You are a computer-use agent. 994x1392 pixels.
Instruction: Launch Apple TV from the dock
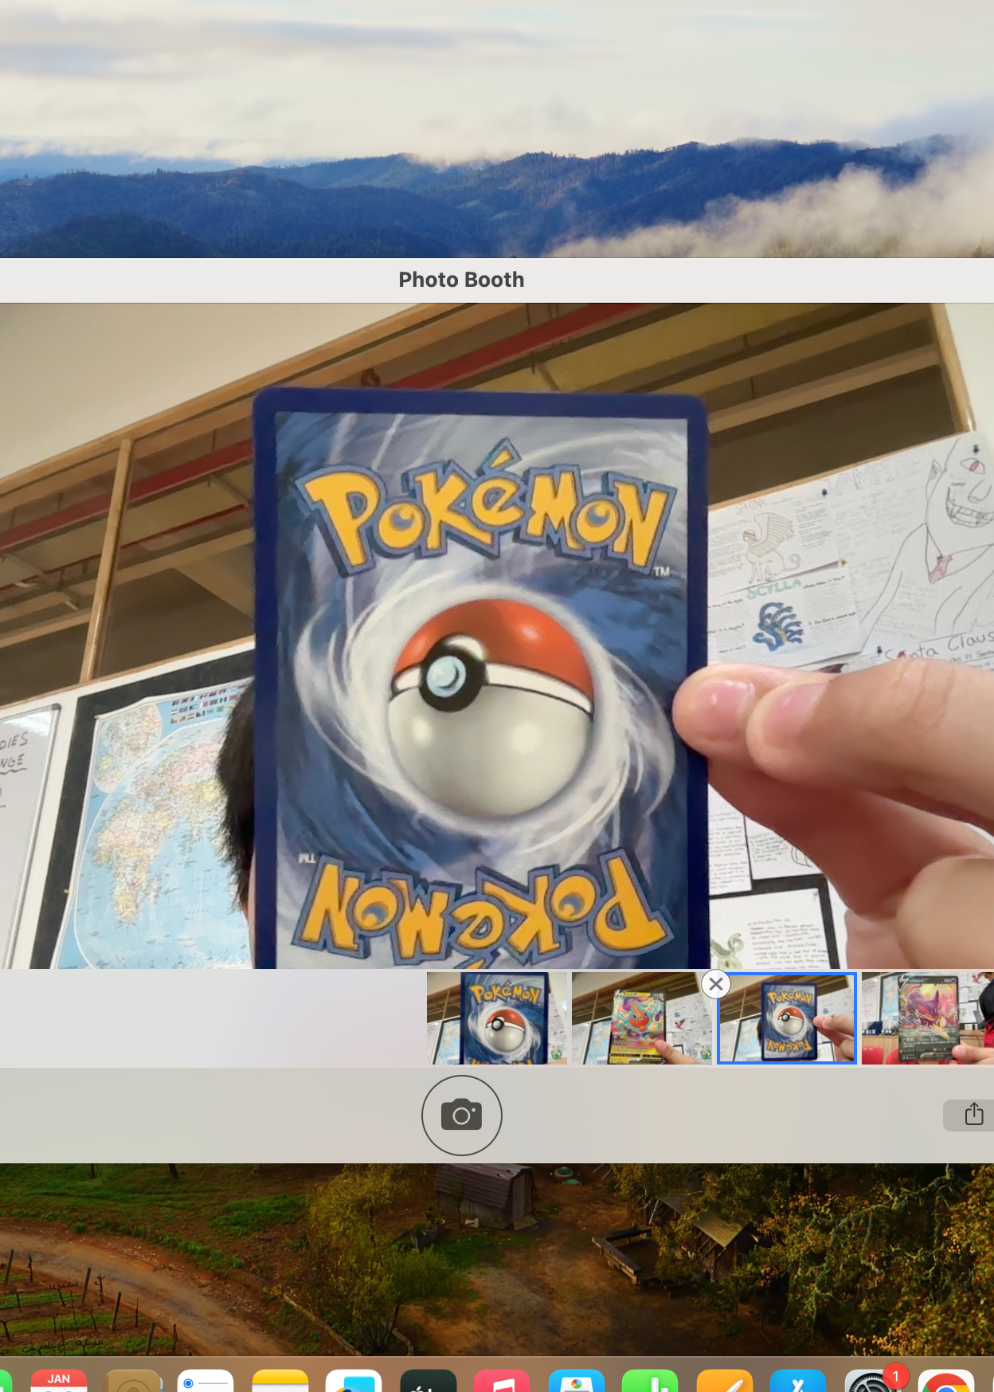pyautogui.click(x=428, y=1381)
